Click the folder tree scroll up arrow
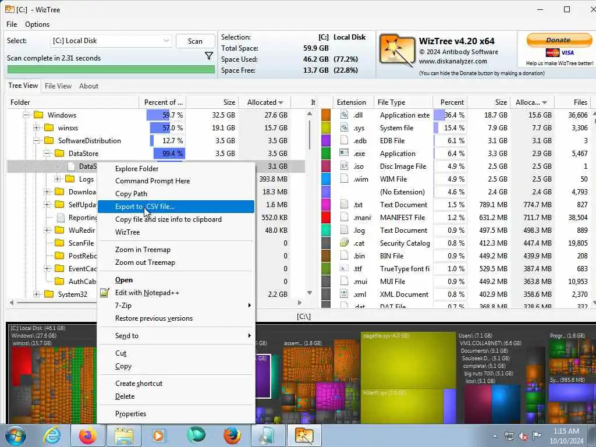This screenshot has width=596, height=447. (310, 113)
